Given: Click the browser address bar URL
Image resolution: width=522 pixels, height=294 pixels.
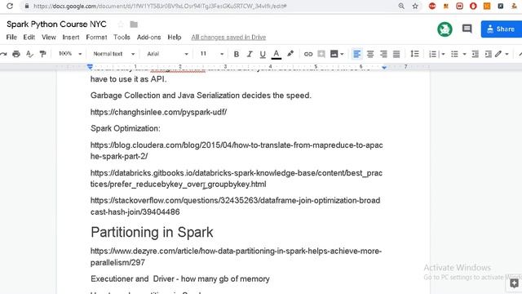Looking at the screenshot, I should coord(160,6).
